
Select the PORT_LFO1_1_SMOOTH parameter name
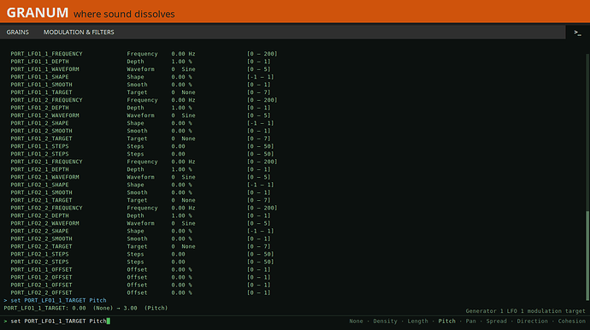(x=41, y=85)
